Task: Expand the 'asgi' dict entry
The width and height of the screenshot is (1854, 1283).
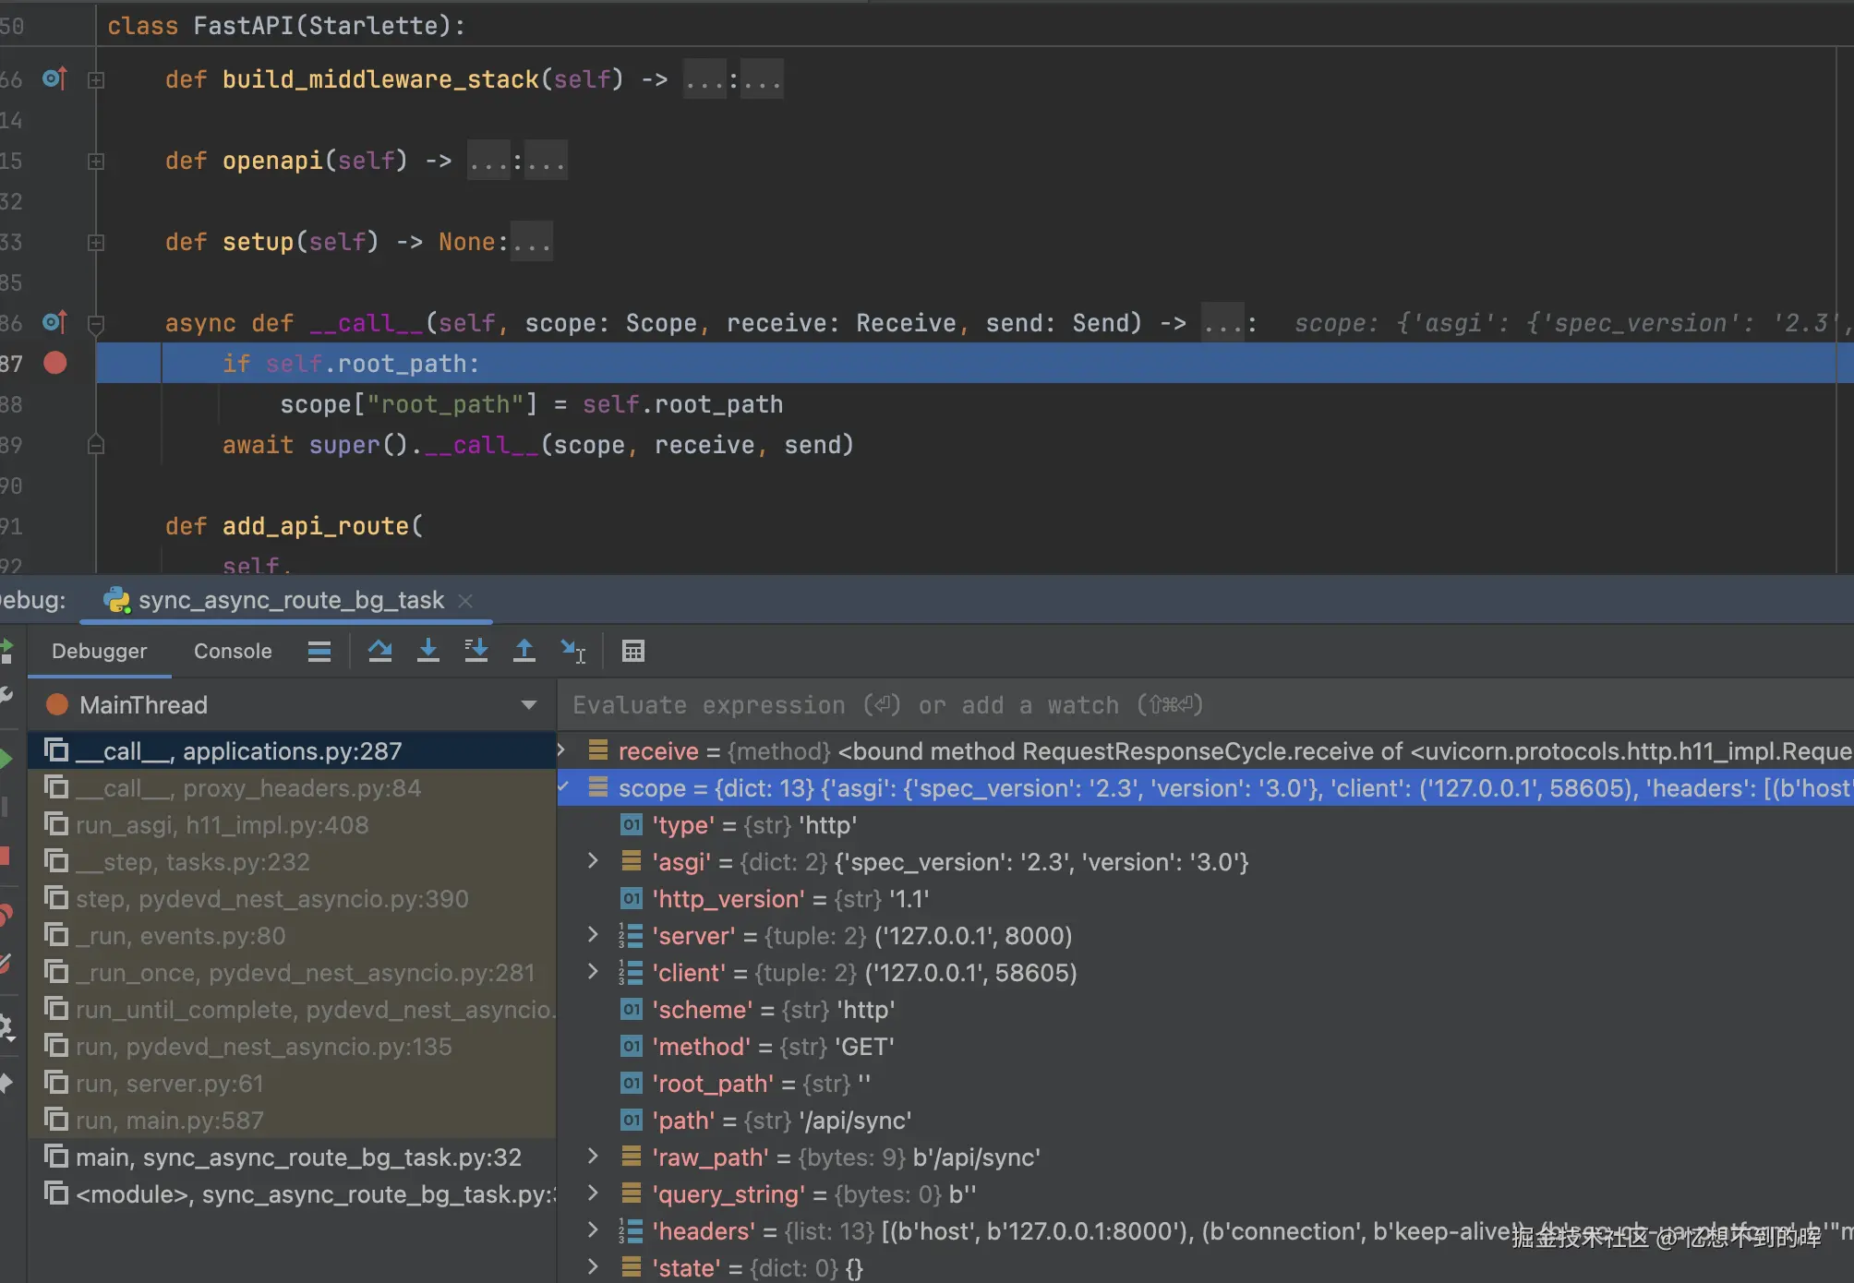Action: (x=593, y=861)
